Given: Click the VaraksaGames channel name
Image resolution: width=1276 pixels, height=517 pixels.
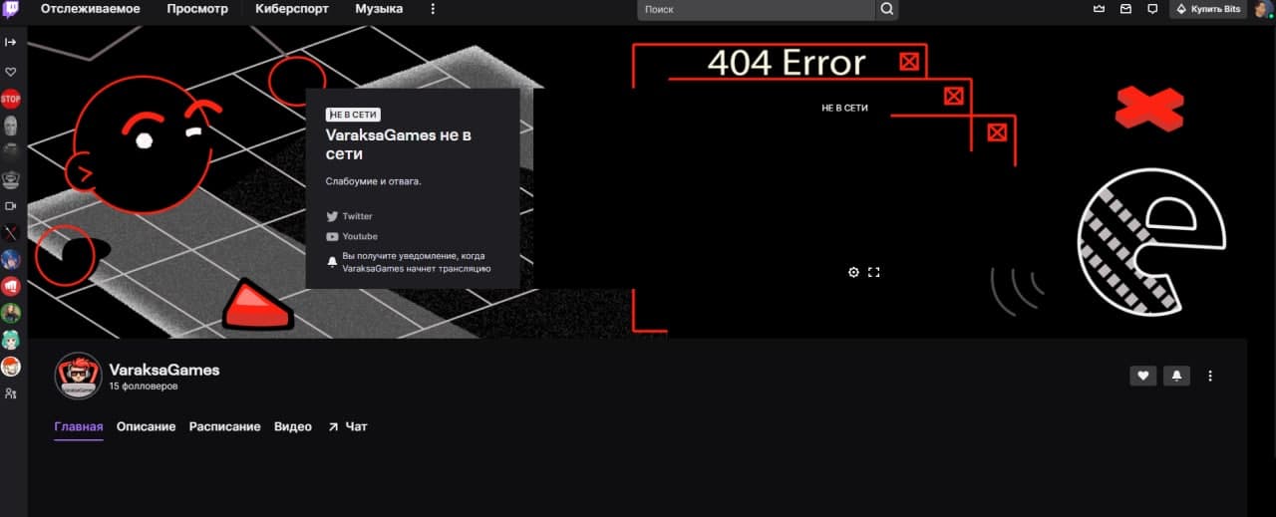Looking at the screenshot, I should (x=164, y=370).
